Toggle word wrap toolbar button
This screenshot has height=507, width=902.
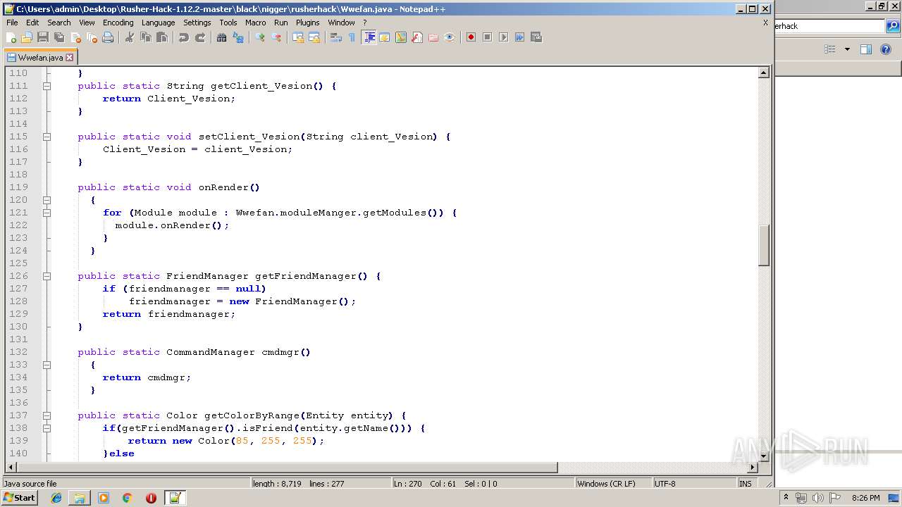point(336,37)
